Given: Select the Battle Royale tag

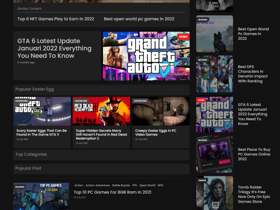Looking at the screenshot, I should [121, 185].
